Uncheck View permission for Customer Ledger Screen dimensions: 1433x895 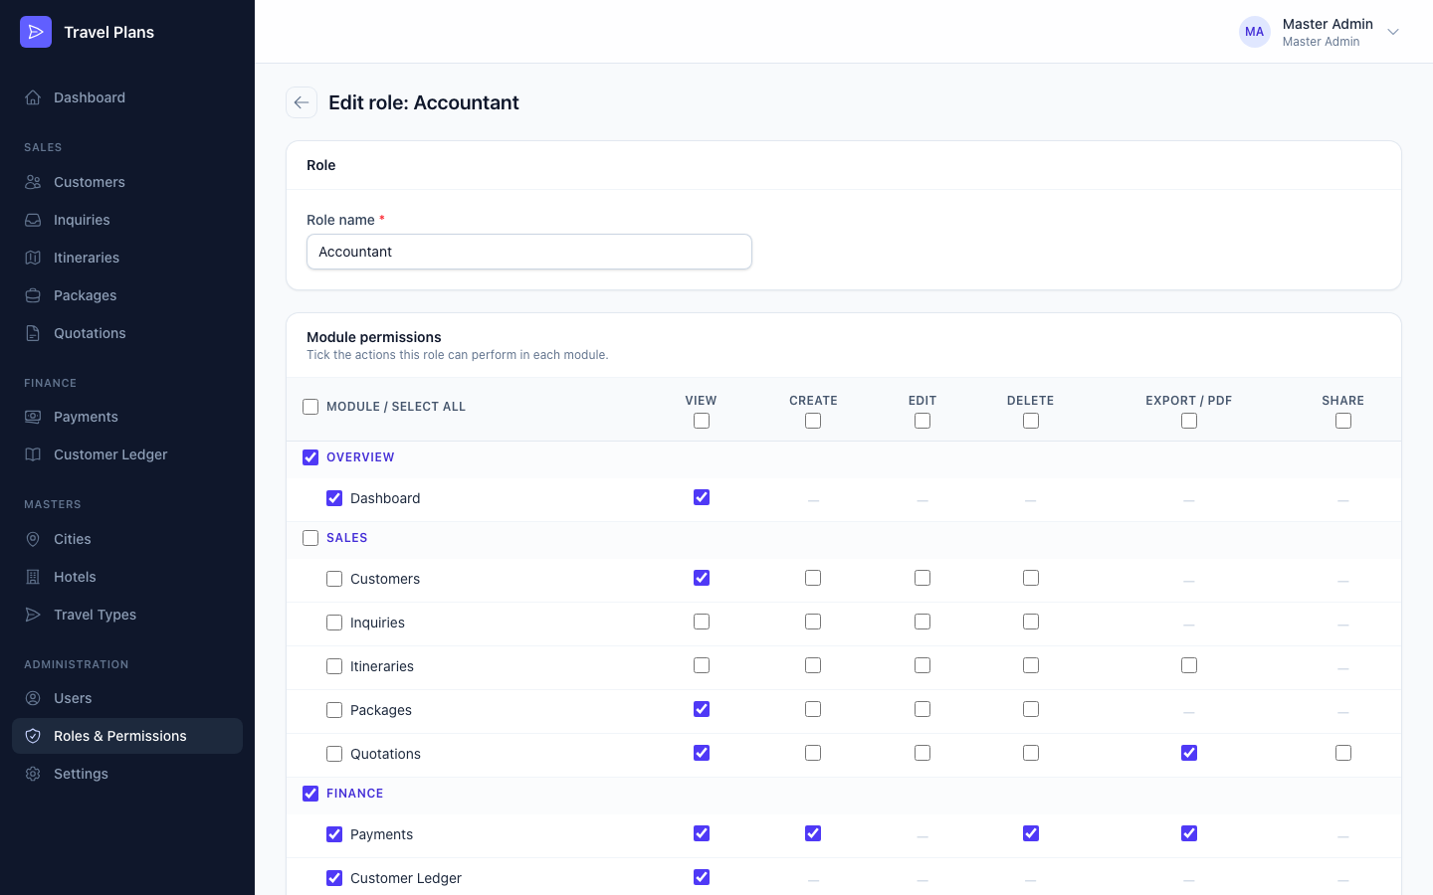tap(702, 877)
